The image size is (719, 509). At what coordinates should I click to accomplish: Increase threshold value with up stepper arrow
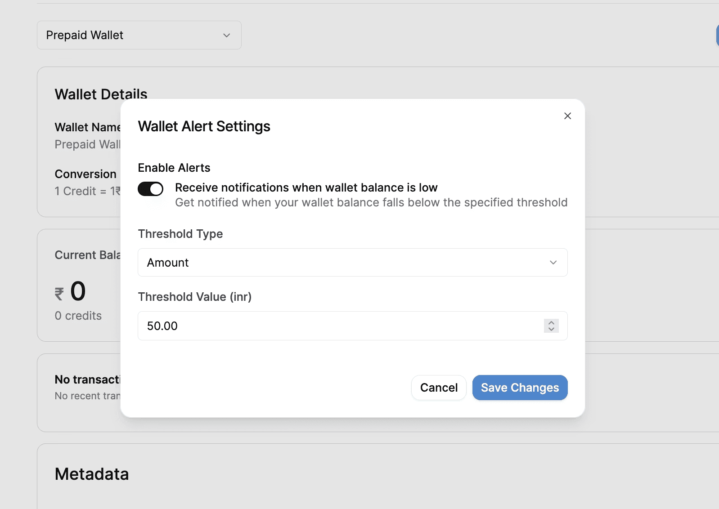pyautogui.click(x=551, y=322)
